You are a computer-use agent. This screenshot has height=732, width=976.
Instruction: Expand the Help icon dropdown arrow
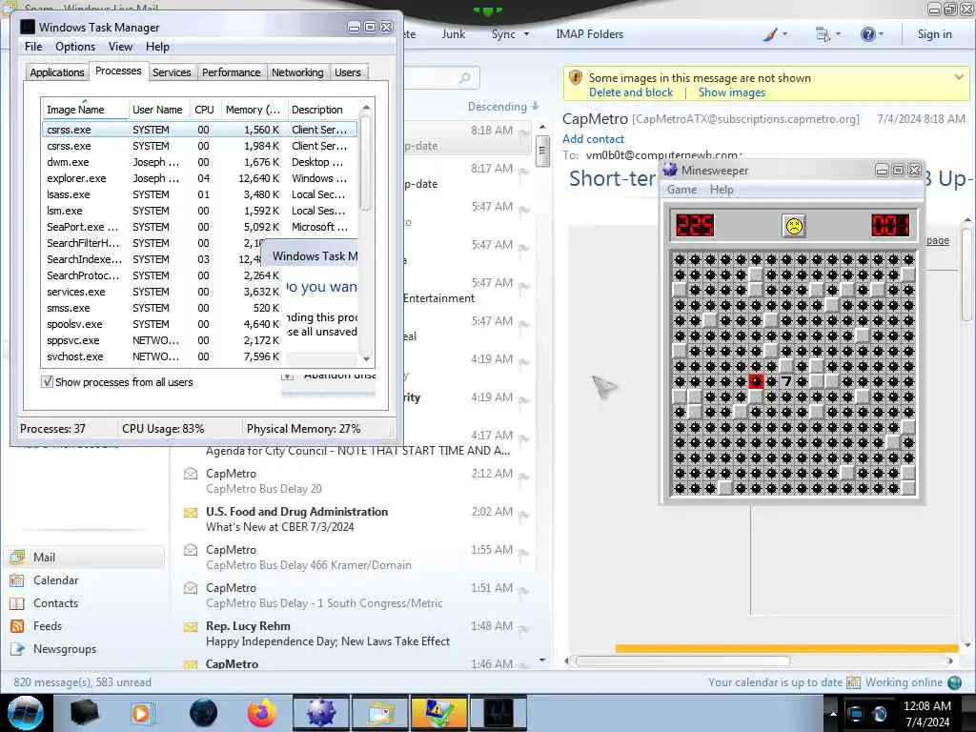(881, 34)
